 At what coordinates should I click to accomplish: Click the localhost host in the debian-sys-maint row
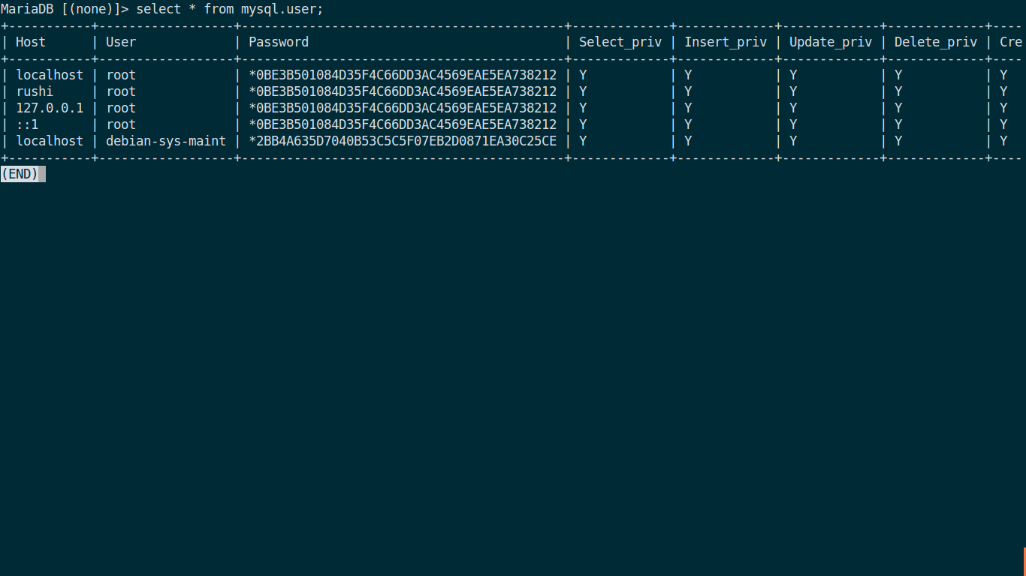click(50, 141)
